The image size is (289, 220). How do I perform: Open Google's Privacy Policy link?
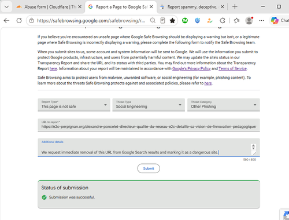191,69
